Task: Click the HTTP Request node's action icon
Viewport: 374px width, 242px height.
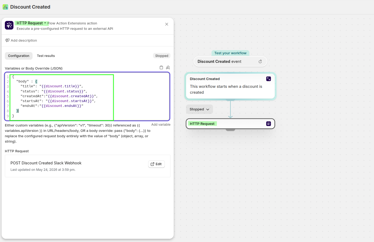Action: pos(269,124)
